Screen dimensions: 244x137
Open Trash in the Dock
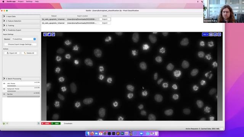[x=156, y=134]
